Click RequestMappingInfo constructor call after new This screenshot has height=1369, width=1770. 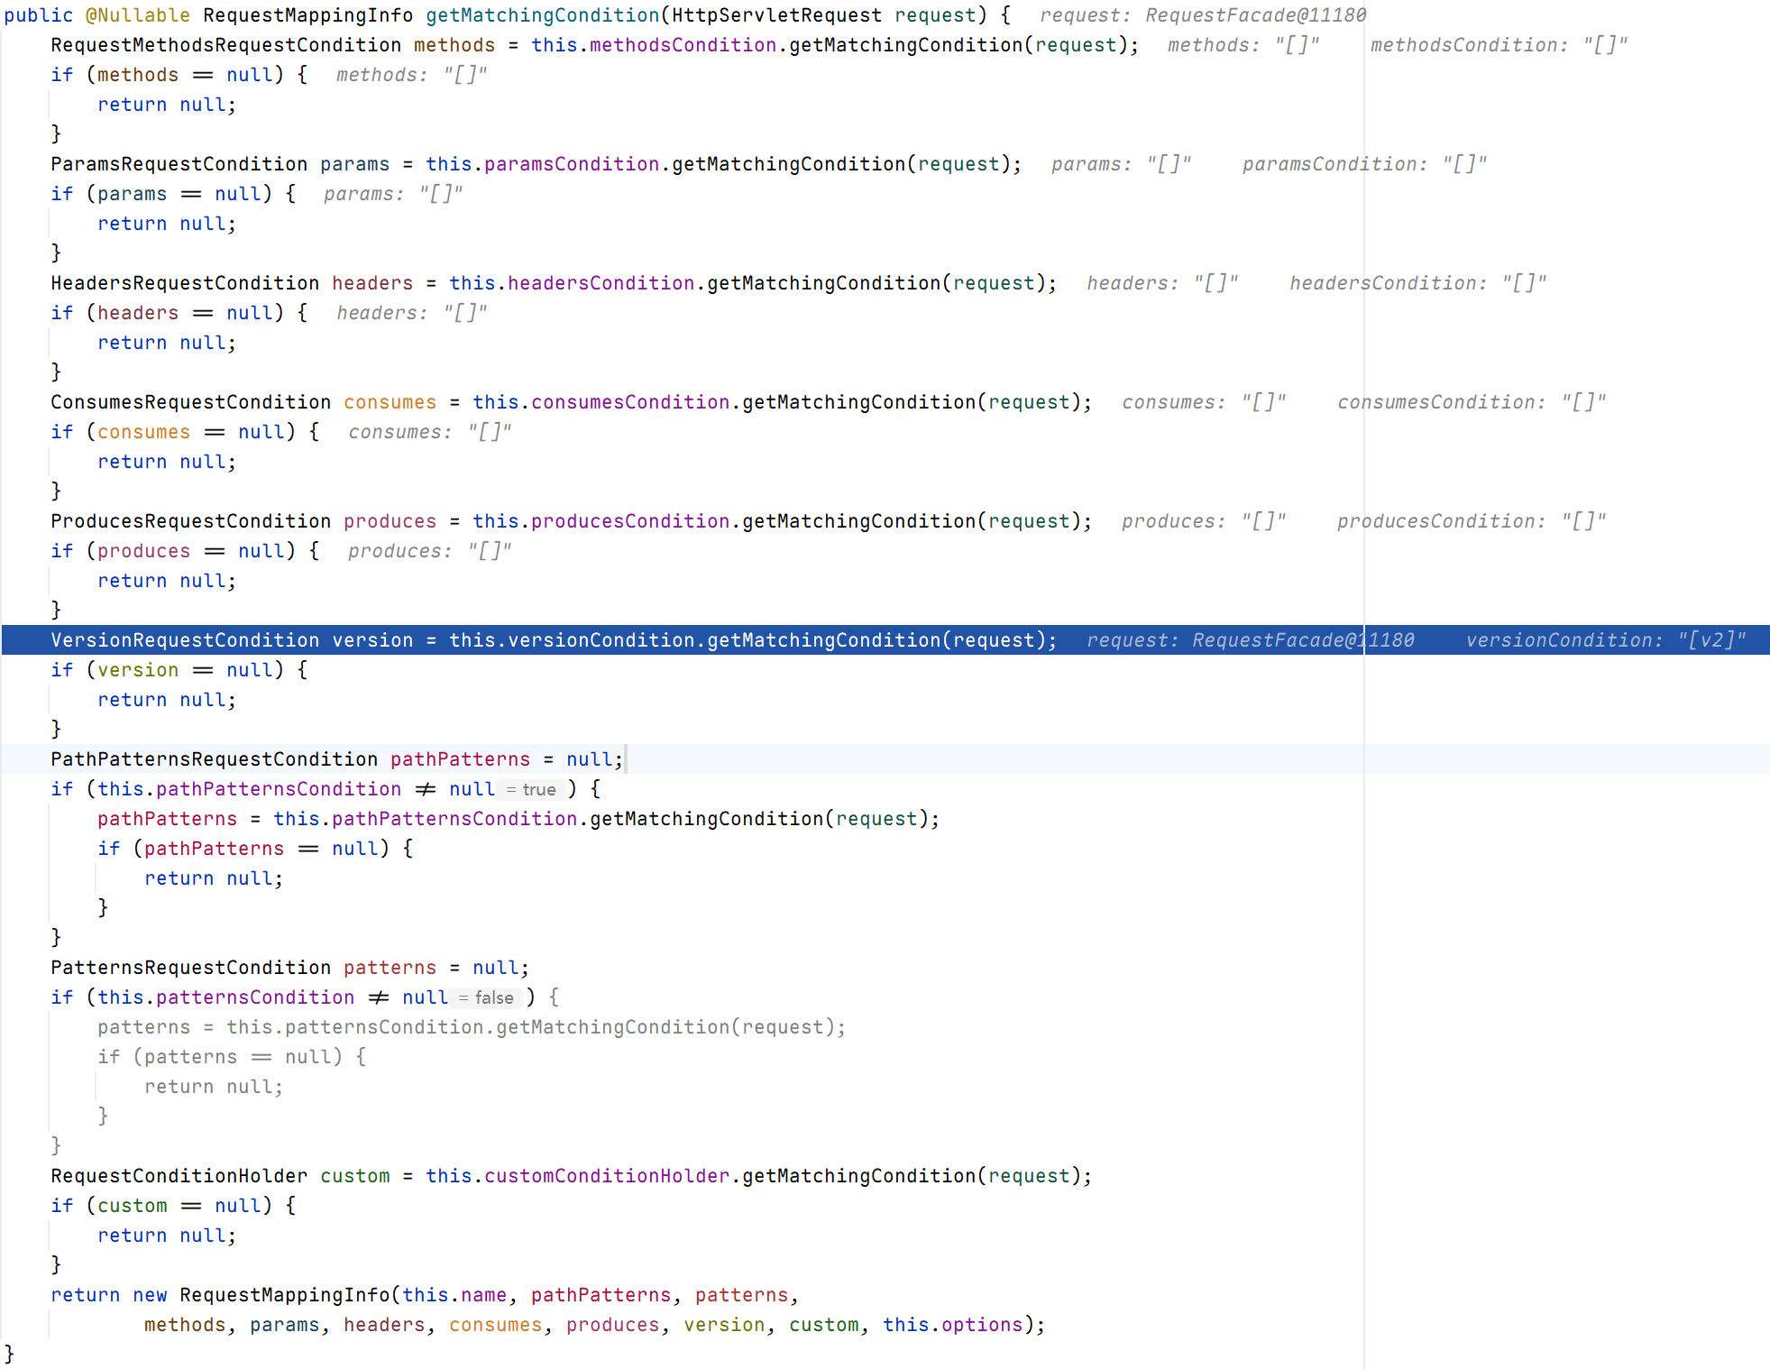(x=284, y=1295)
